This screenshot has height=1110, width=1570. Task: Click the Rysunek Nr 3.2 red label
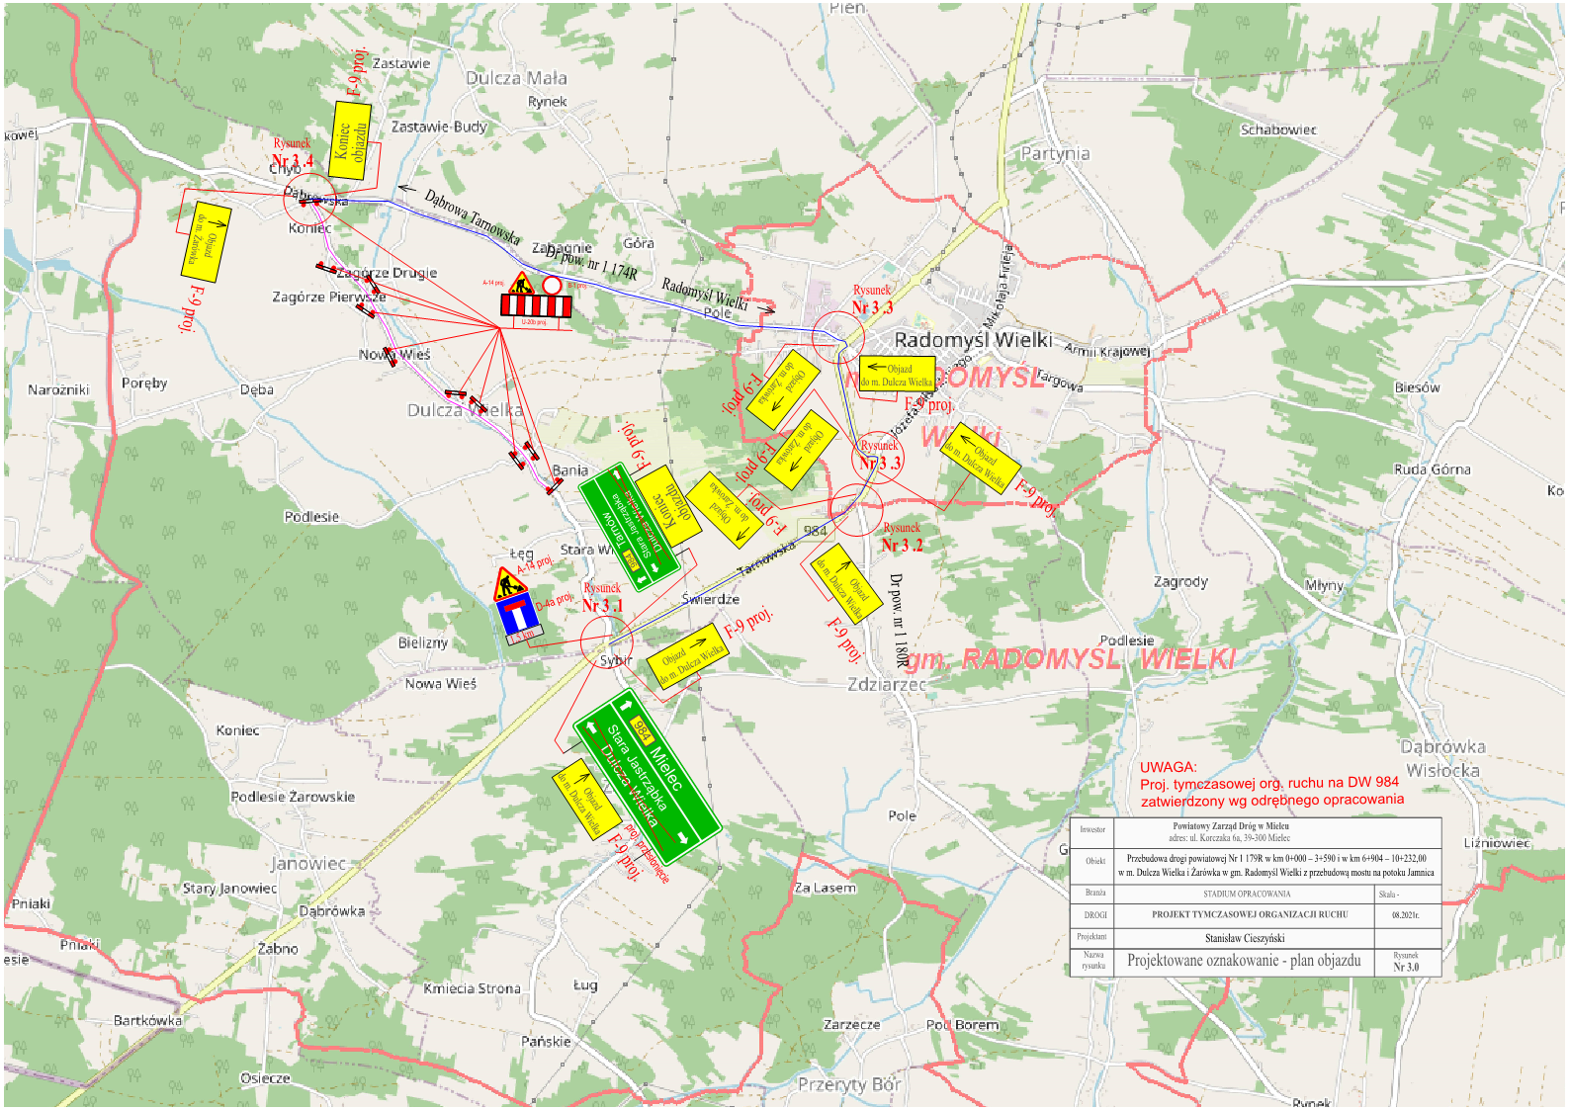tap(902, 538)
